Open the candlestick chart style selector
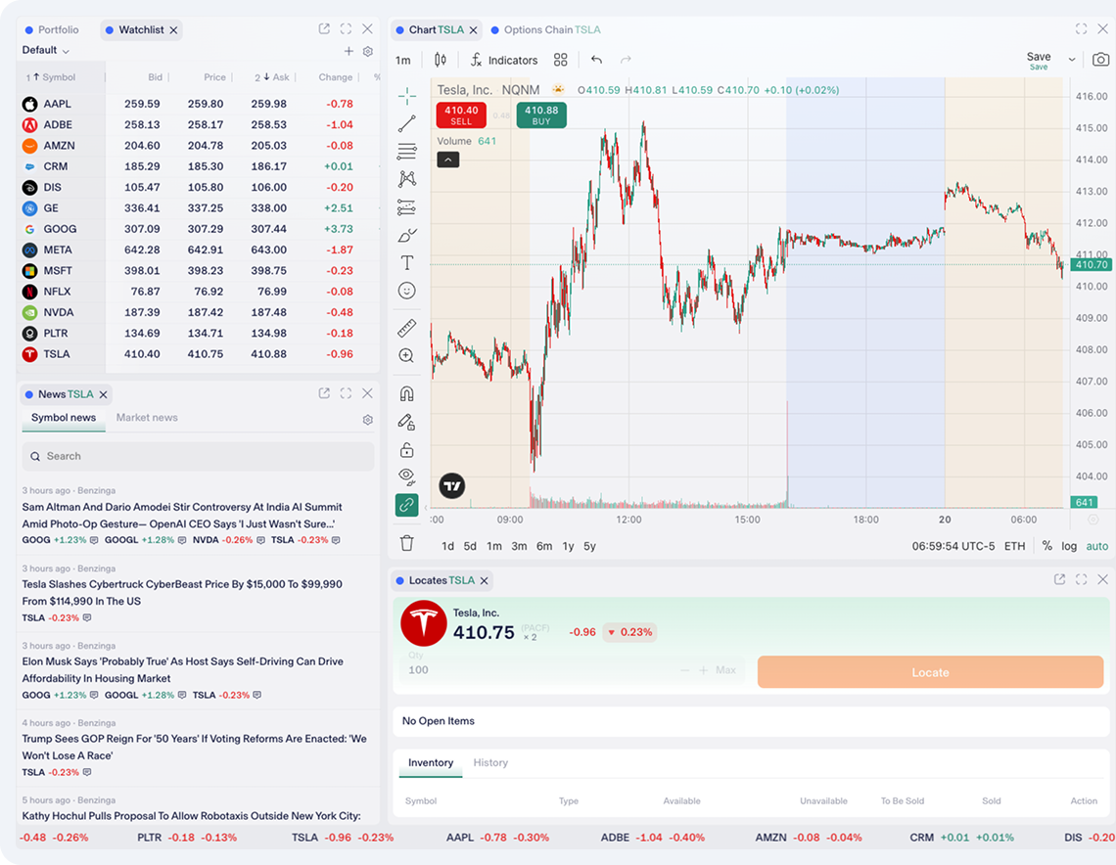Viewport: 1116px width, 865px height. 441,60
